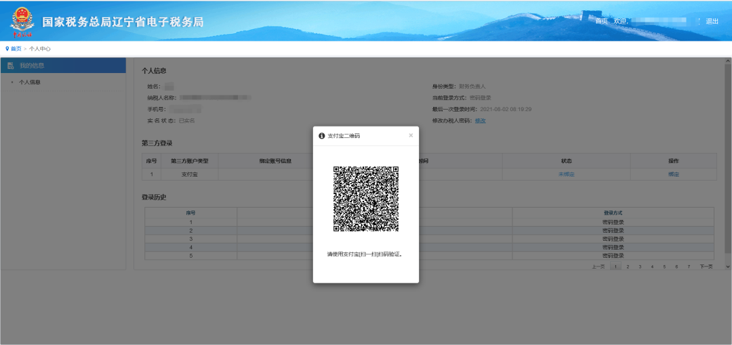
Task: Click 登录方式 column header
Action: tap(613, 212)
